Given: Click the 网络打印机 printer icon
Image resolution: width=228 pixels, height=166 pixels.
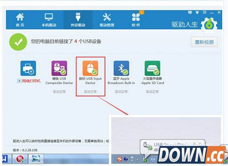Looking at the screenshot, I should click(x=28, y=68).
